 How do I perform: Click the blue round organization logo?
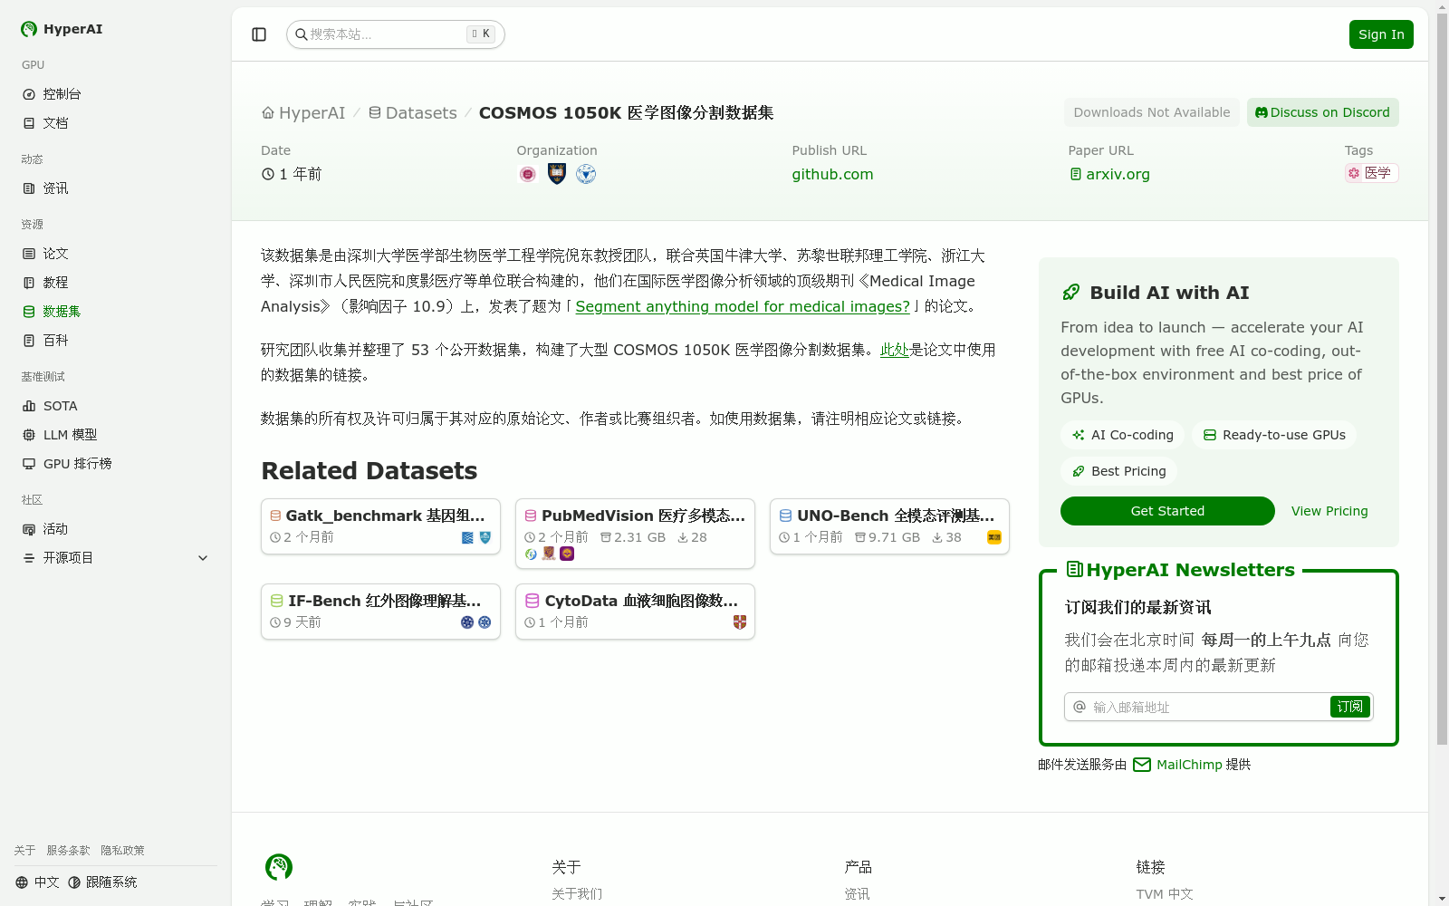(x=586, y=174)
